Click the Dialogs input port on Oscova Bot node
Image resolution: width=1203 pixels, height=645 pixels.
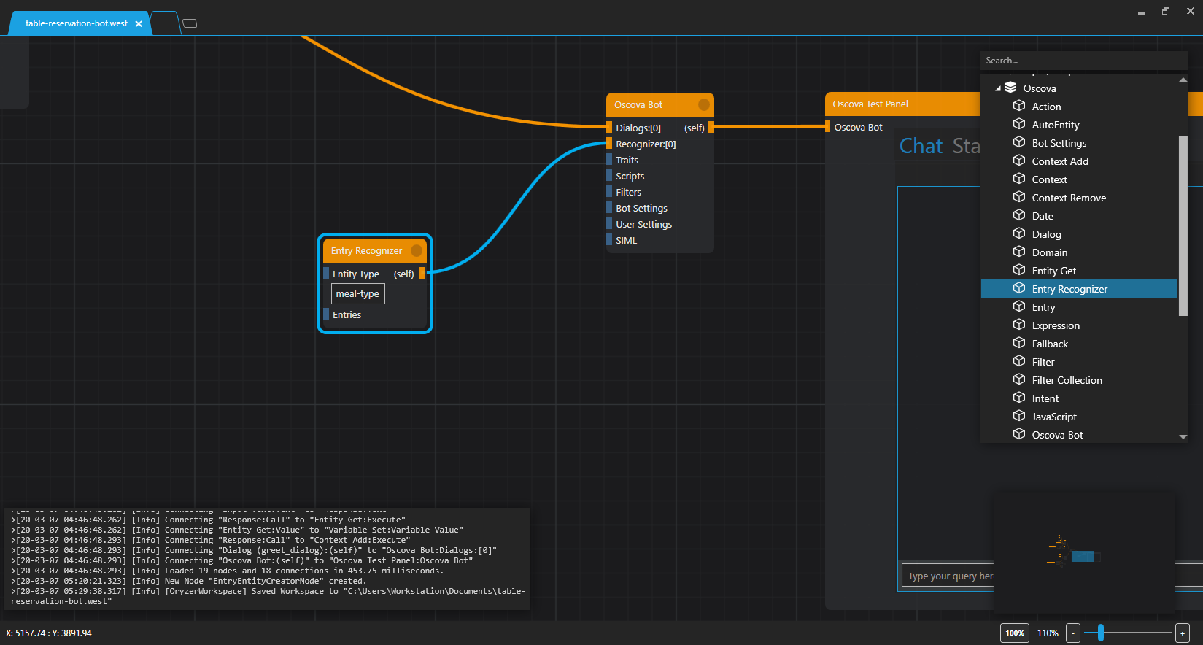tap(609, 128)
